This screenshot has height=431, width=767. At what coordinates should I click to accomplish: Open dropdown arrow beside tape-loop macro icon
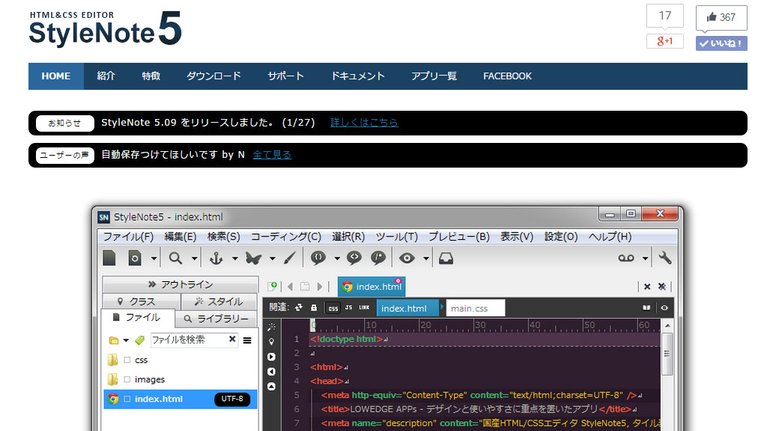[x=645, y=258]
